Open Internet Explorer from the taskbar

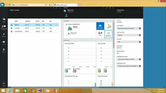pyautogui.click(x=9, y=91)
